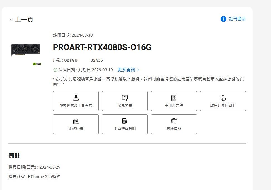Open the 常見問題 FAQ button
Viewport: 271px width, 190px height.
(125, 101)
